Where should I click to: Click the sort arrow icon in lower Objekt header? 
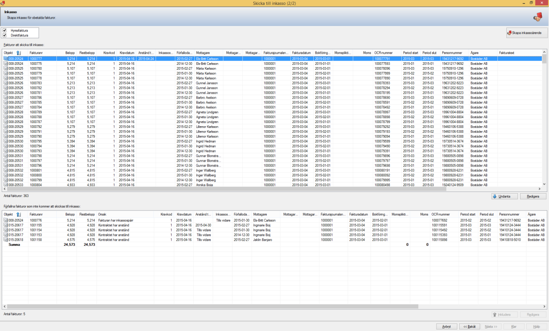tap(18, 214)
